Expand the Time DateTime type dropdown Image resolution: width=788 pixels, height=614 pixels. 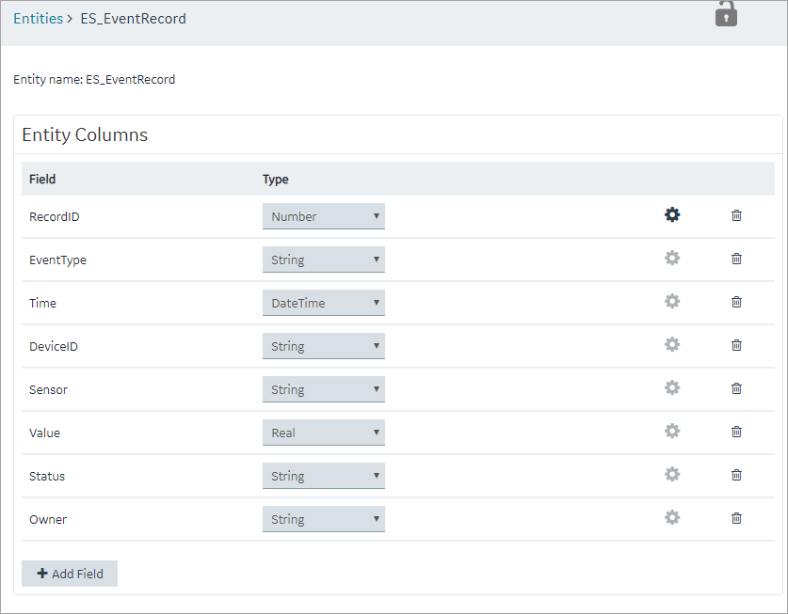click(324, 303)
